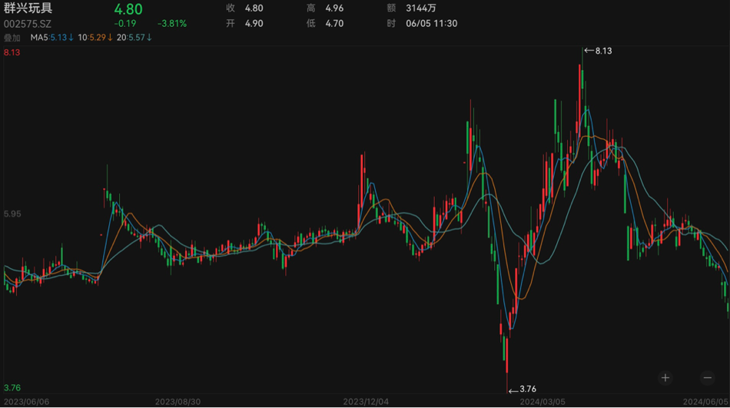Click the low price 4.70 value

pyautogui.click(x=334, y=23)
